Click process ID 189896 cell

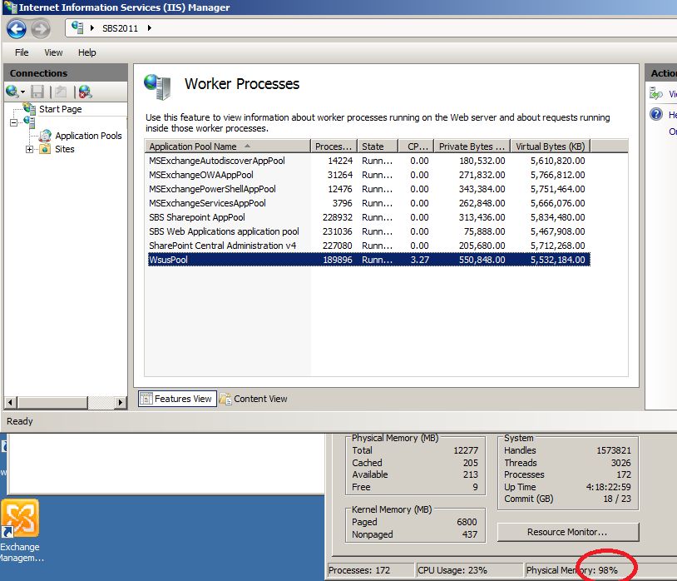(337, 260)
